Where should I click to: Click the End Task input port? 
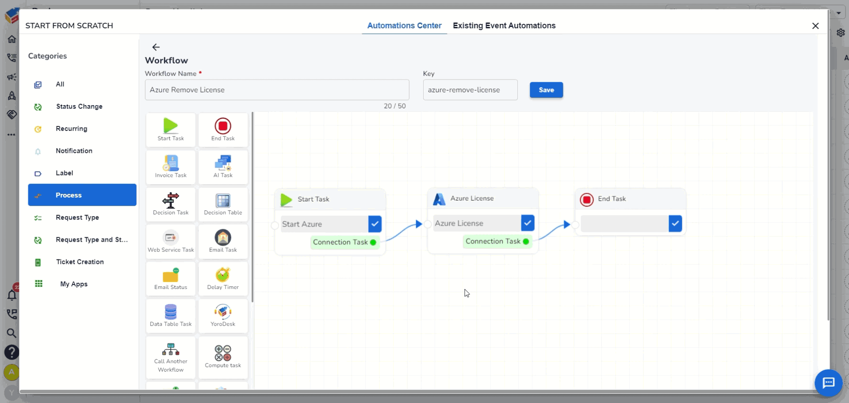575,224
